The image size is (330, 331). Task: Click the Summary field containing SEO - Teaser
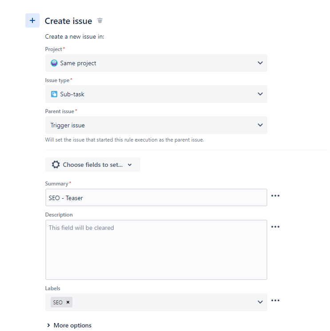point(156,197)
